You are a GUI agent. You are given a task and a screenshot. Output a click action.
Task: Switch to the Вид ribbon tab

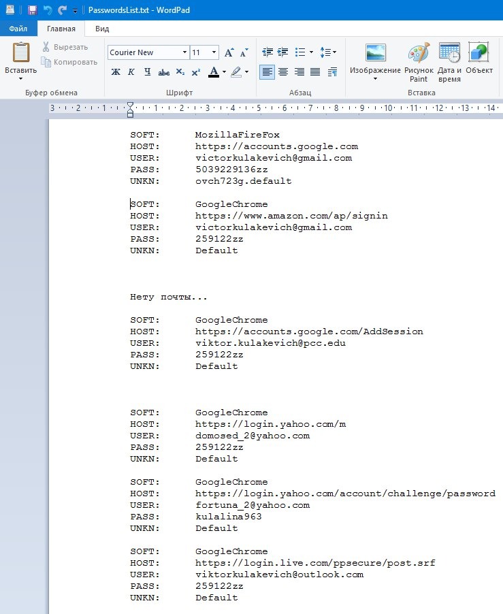point(102,29)
